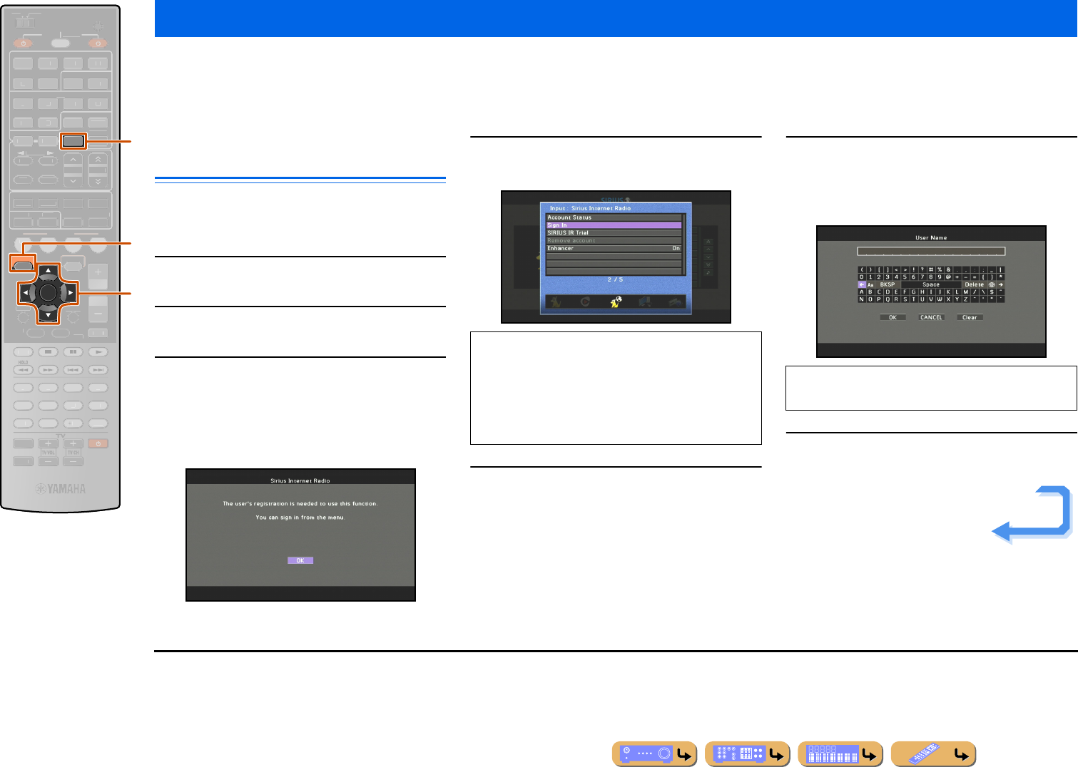1078x767 pixels.
Task: Select the round center button of the cursor pad
Action: 48,292
